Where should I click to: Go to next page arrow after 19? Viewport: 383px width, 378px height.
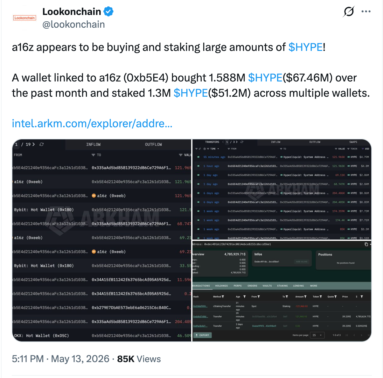click(34, 144)
